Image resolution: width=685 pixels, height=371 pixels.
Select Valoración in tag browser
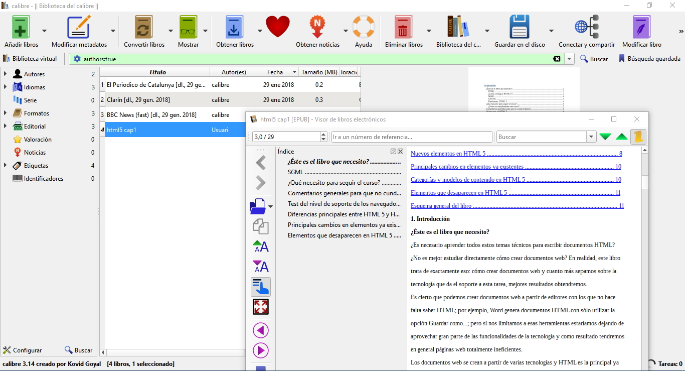[x=38, y=139]
